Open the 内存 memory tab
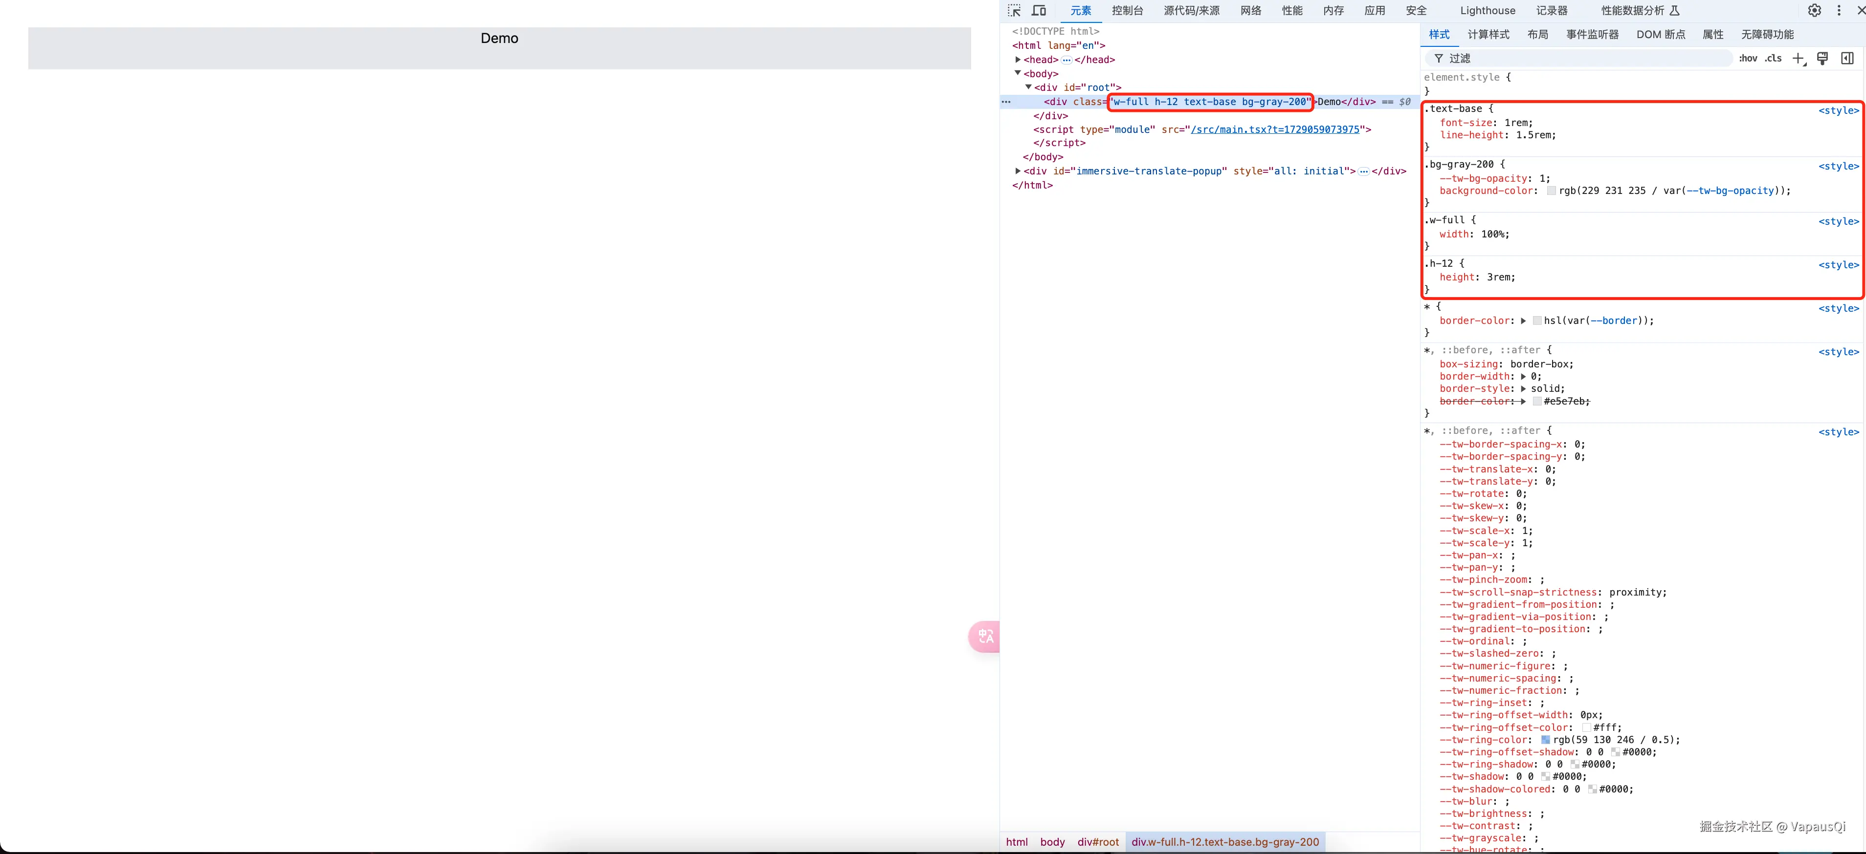1866x854 pixels. [1333, 11]
